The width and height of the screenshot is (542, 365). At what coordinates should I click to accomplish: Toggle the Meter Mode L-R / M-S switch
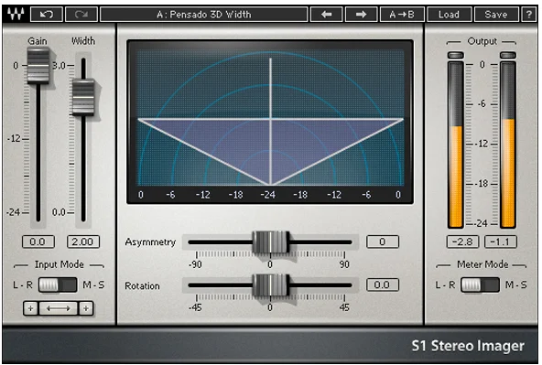480,284
